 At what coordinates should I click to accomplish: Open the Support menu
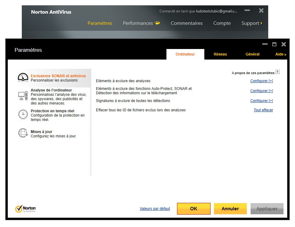click(252, 23)
